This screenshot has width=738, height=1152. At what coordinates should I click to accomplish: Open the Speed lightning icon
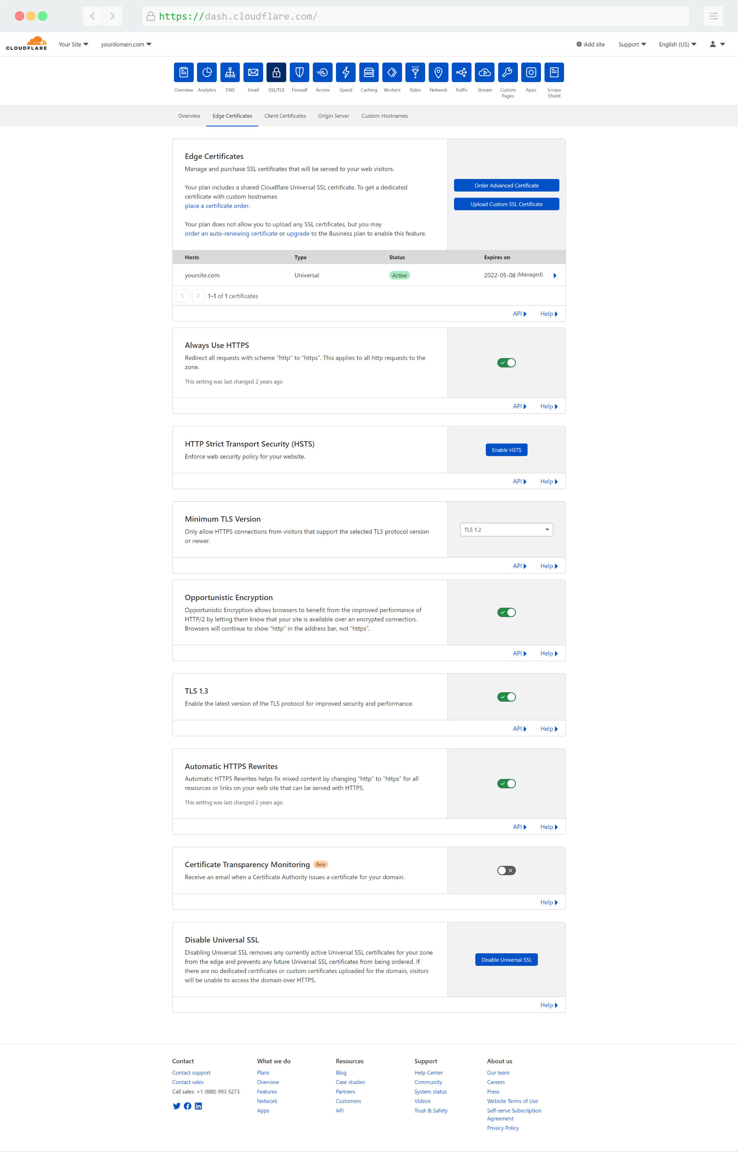point(346,73)
